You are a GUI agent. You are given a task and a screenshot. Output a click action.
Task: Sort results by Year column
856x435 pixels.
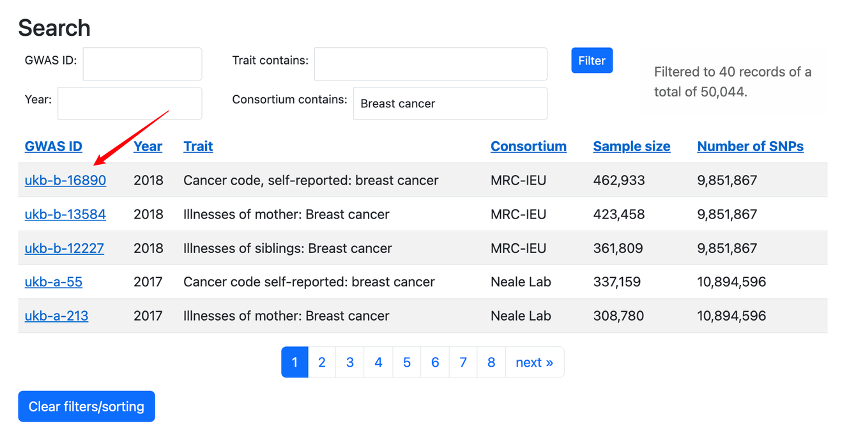tap(148, 146)
